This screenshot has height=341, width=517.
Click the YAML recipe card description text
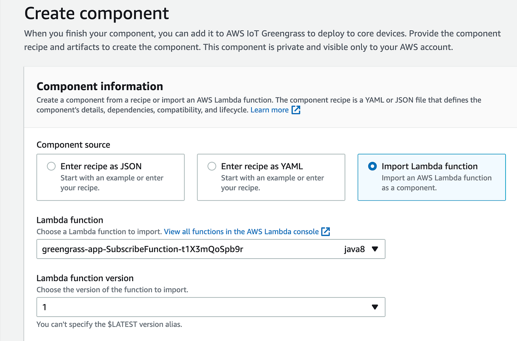point(273,183)
